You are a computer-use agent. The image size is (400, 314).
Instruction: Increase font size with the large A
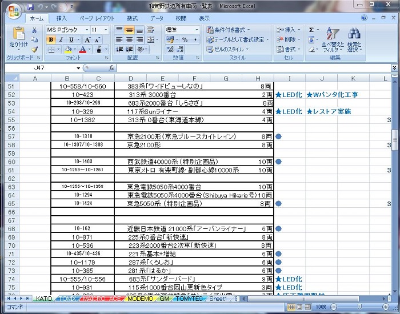coord(87,40)
